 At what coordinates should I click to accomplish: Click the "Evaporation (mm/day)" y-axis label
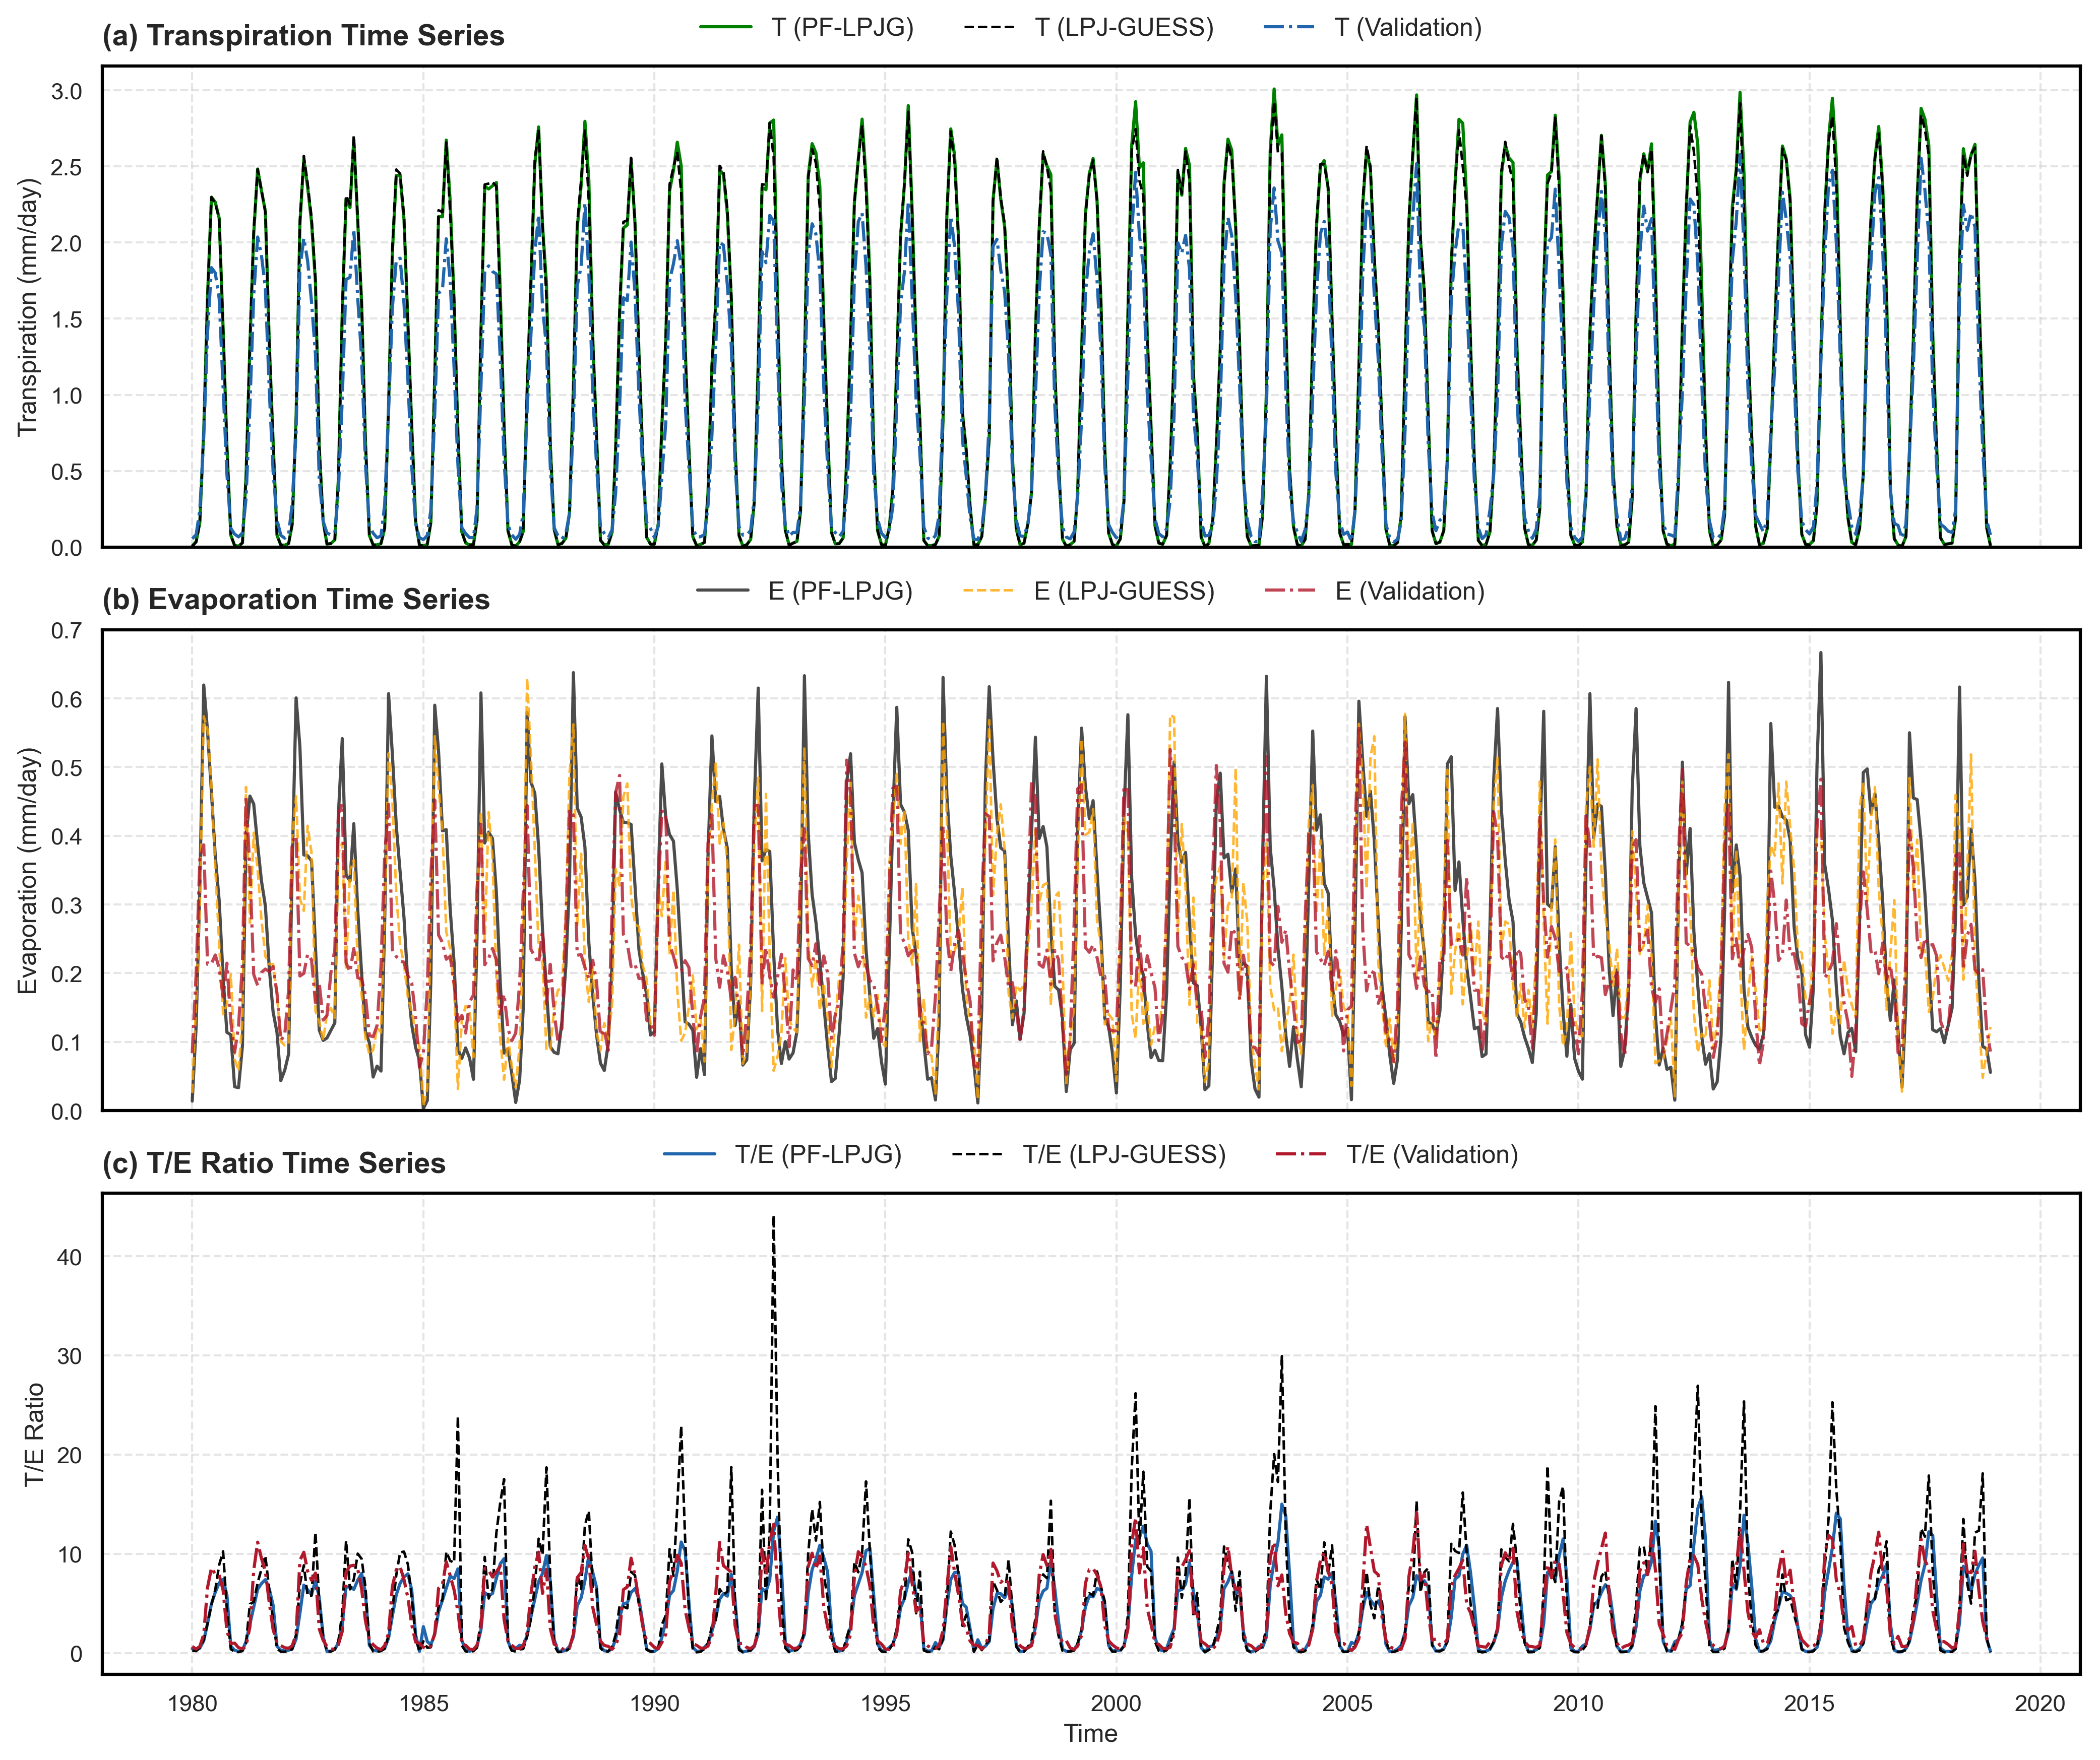pos(28,871)
